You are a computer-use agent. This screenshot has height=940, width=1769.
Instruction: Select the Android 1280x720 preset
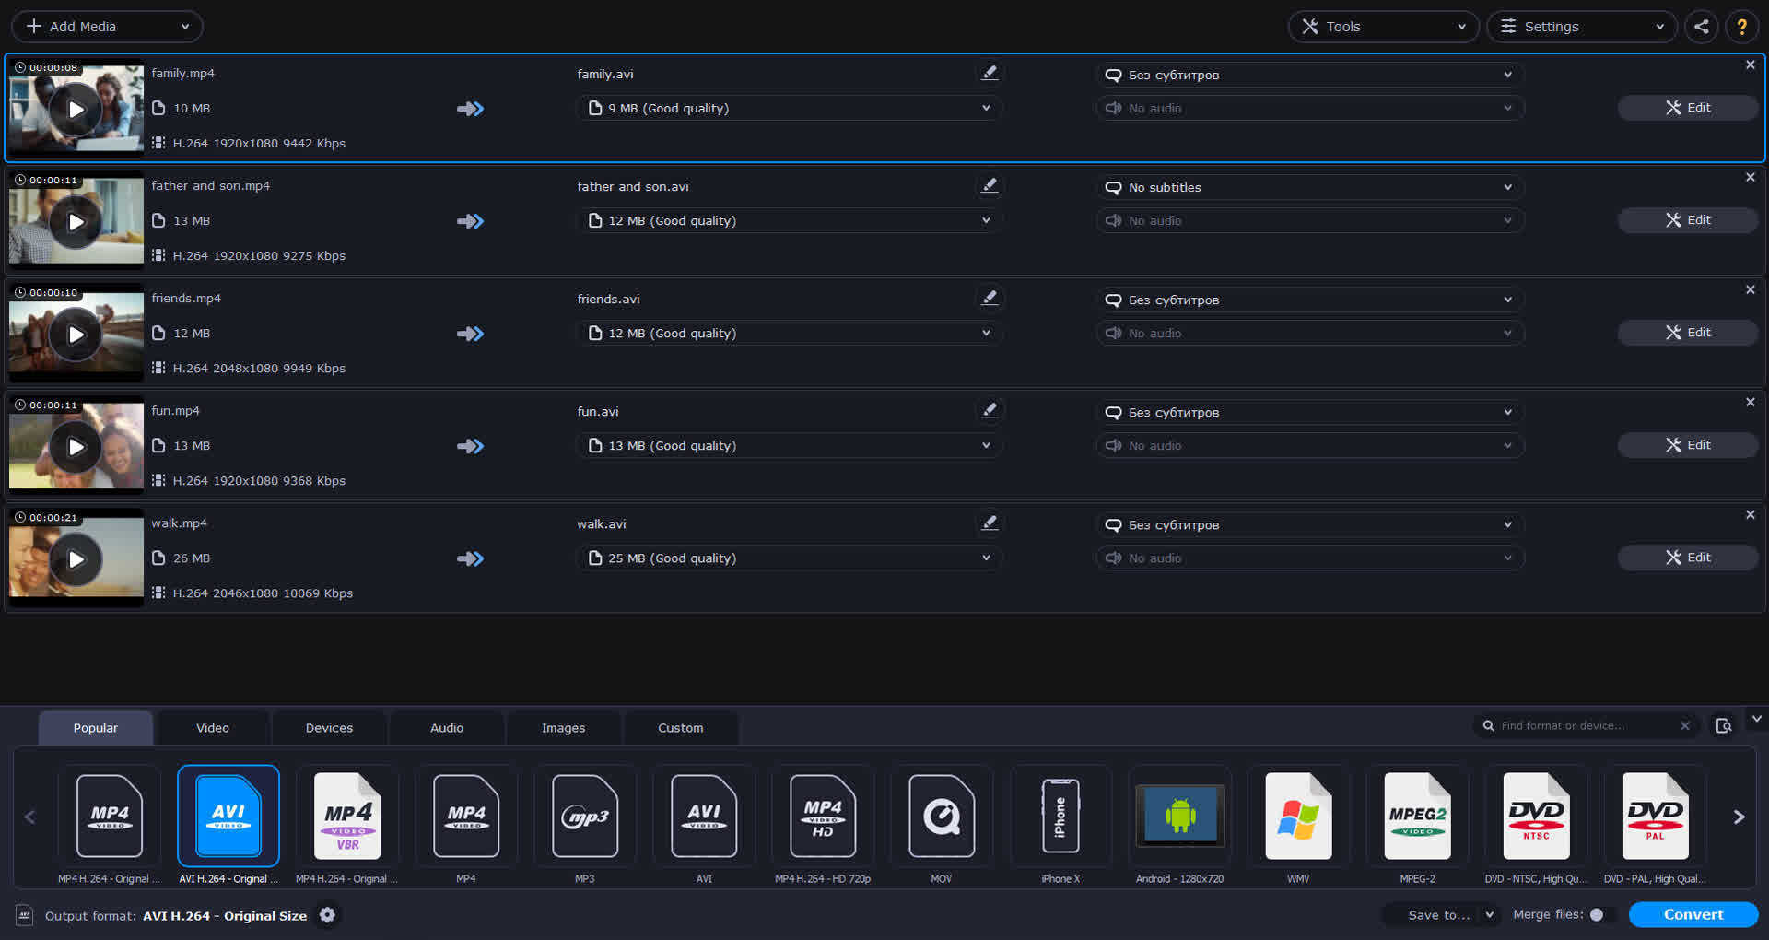[x=1179, y=817]
